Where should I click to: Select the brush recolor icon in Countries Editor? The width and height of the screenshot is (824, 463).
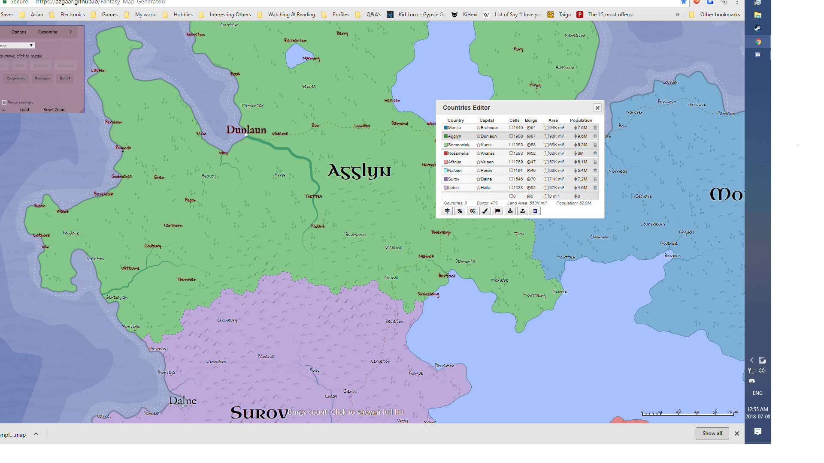[485, 211]
